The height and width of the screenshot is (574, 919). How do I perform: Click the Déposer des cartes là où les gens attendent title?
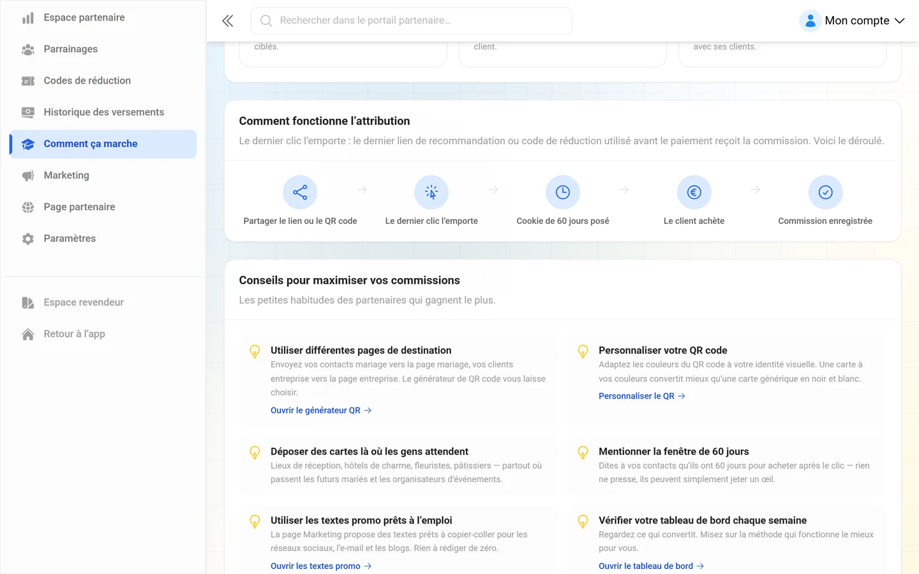click(x=370, y=452)
